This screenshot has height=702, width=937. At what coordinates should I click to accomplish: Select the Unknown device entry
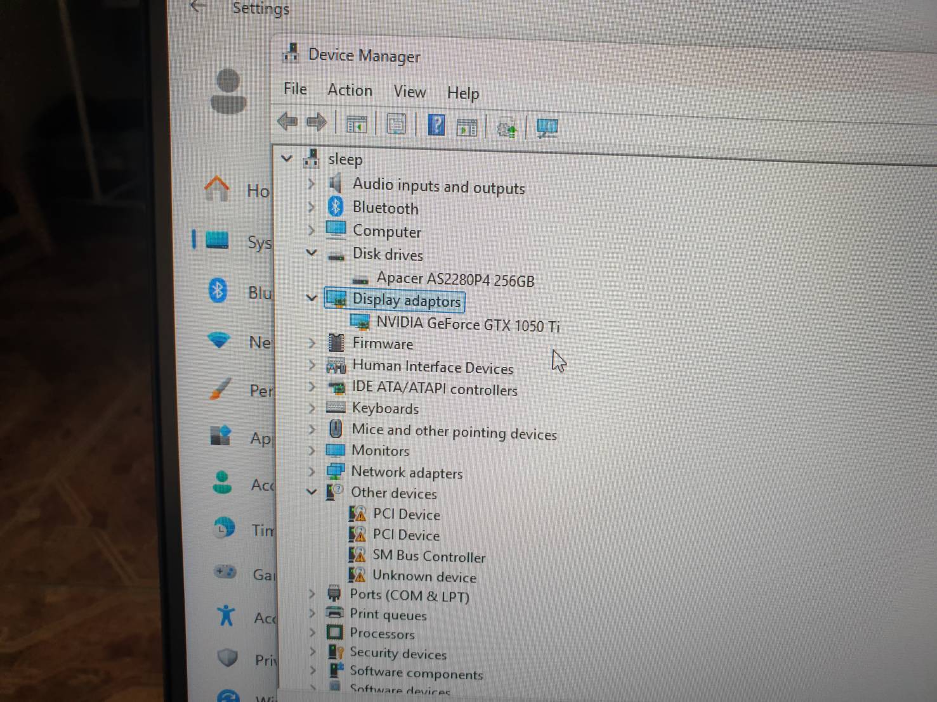(x=424, y=577)
